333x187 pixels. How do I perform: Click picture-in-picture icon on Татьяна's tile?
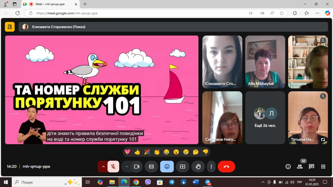(323, 139)
